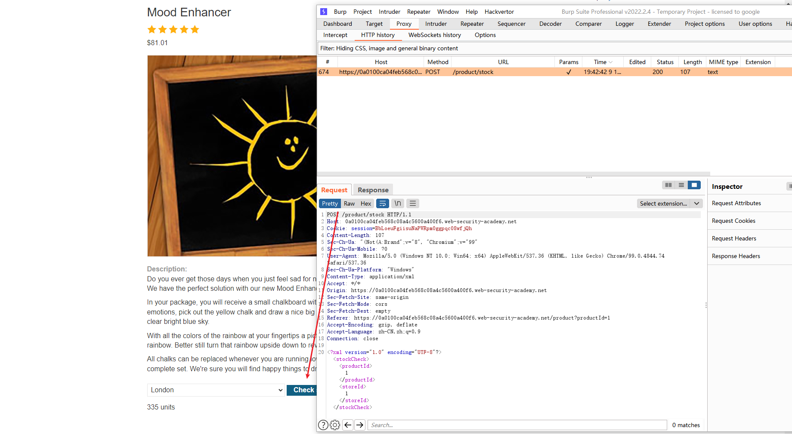Click the first rating star of Mood Enhancer
The width and height of the screenshot is (792, 434).
152,29
